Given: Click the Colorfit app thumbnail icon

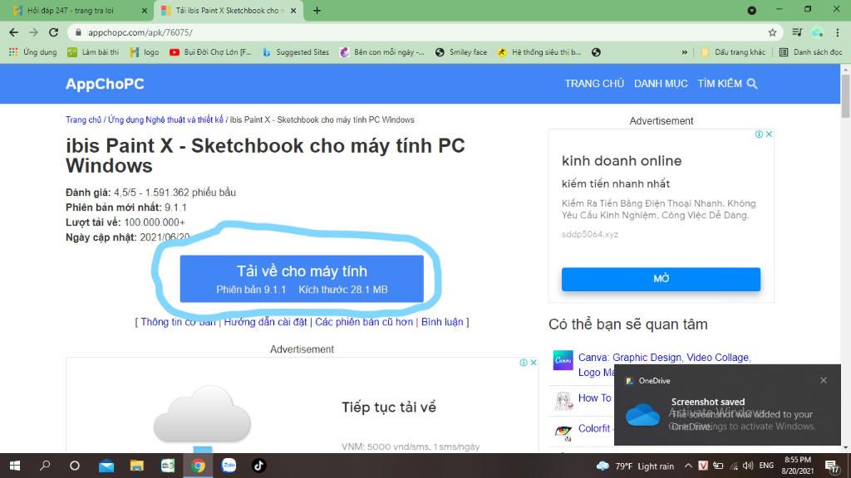Looking at the screenshot, I should [563, 432].
